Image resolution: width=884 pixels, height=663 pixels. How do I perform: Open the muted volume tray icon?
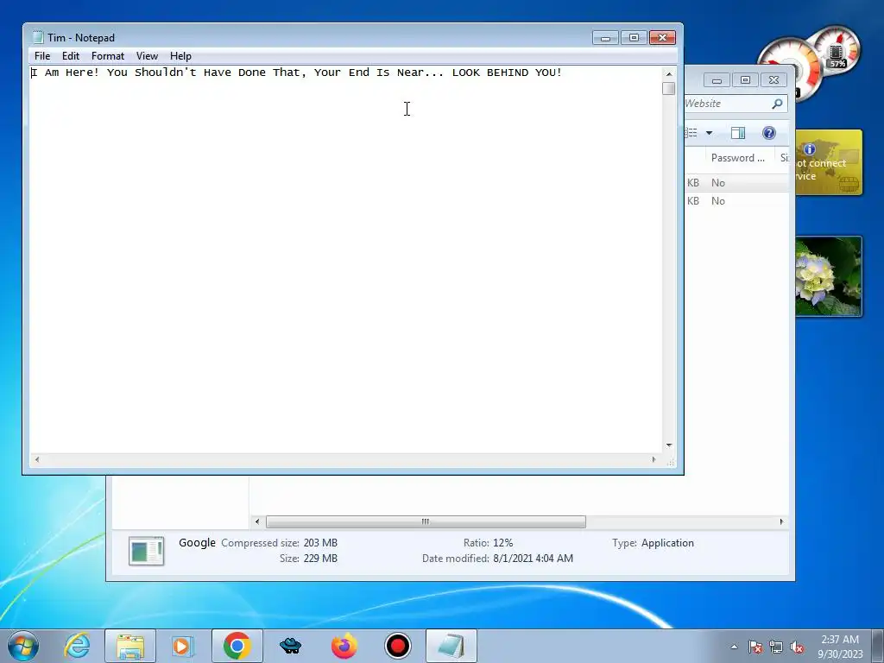pyautogui.click(x=797, y=647)
